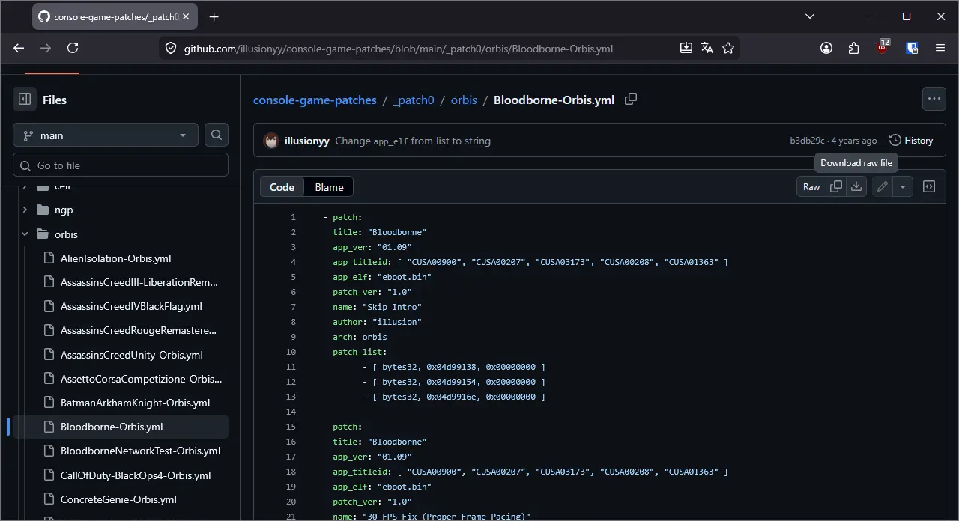The image size is (959, 521).
Task: Select code line number 15
Action: 291,427
